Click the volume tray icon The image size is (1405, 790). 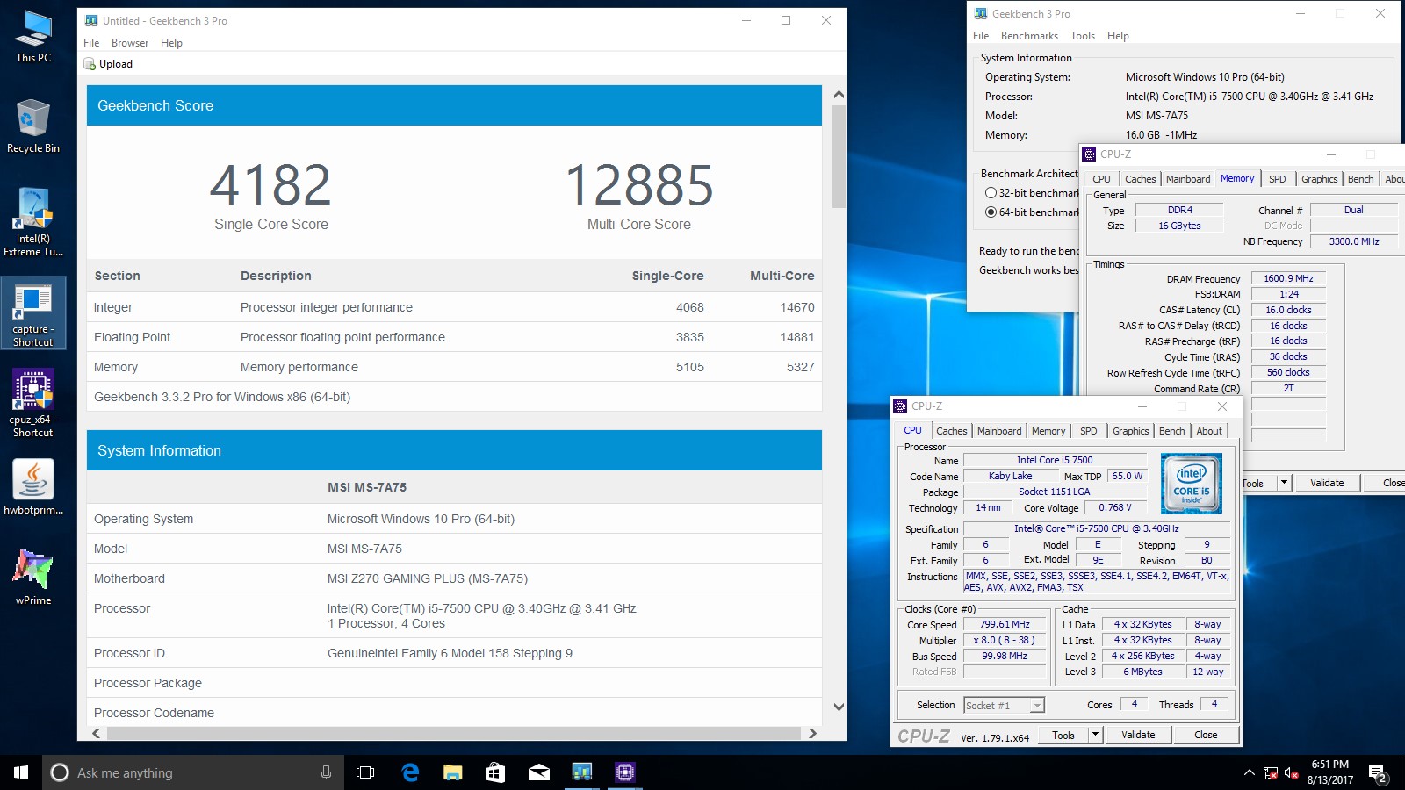(1291, 772)
